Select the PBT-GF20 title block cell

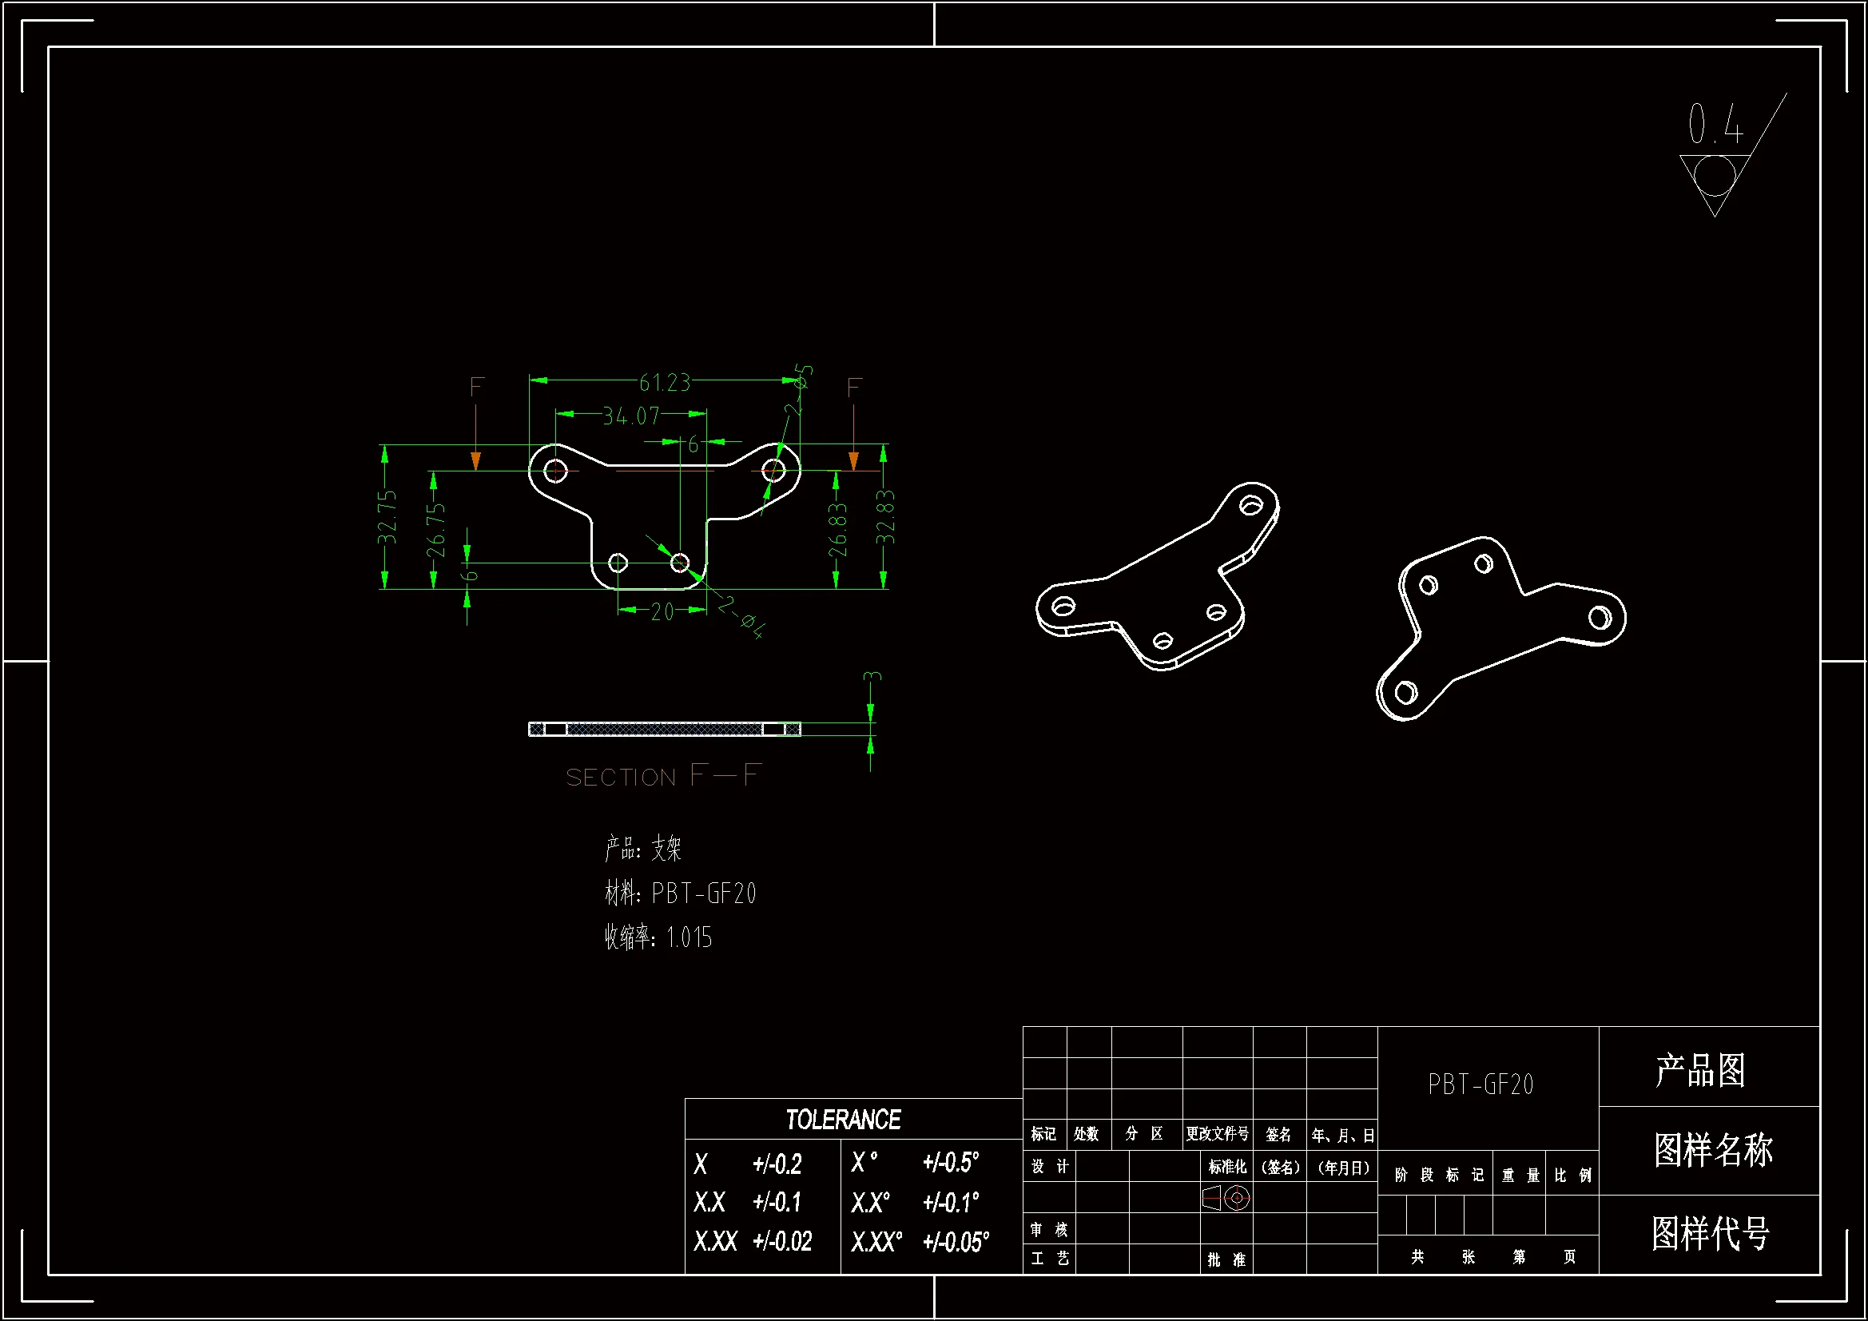click(x=1480, y=1084)
